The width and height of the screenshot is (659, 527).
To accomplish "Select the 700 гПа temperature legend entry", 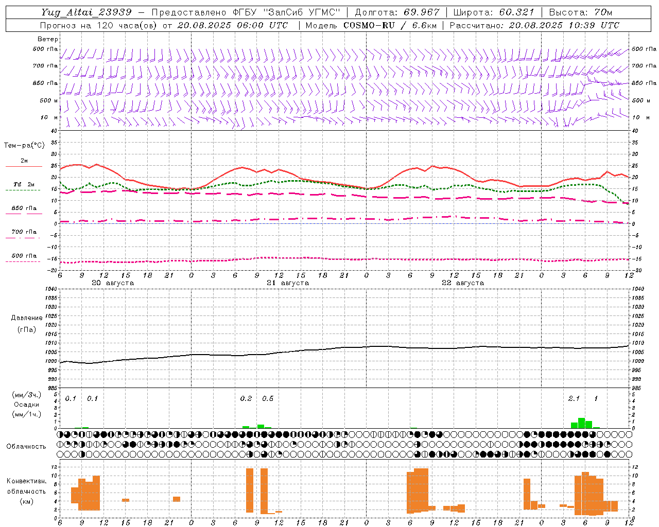I will click(24, 235).
